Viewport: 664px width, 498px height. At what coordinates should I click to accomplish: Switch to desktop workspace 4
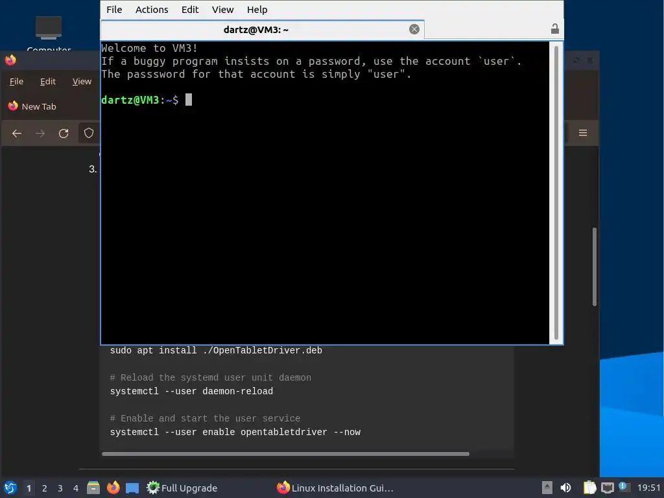click(x=76, y=488)
